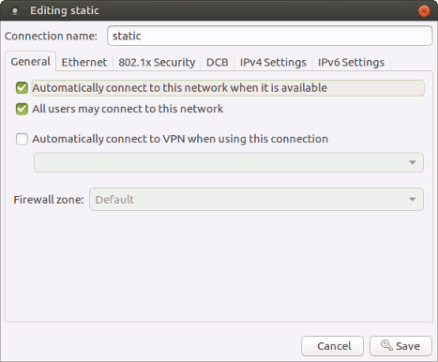The width and height of the screenshot is (438, 362).
Task: Open the VPN selection dropdown
Action: [x=229, y=162]
